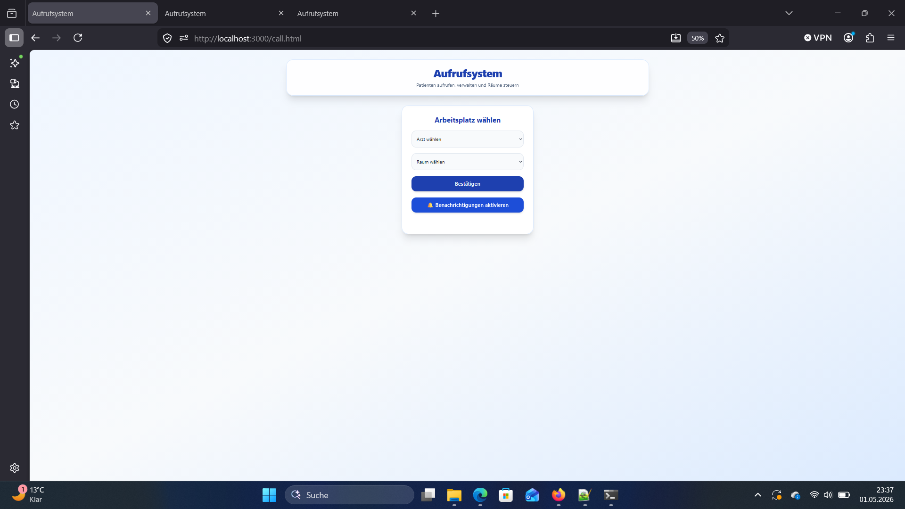Open site permissions icon in address bar

[184, 38]
